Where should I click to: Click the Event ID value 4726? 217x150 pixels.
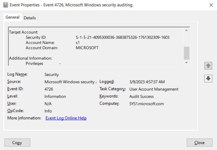coord(49,89)
